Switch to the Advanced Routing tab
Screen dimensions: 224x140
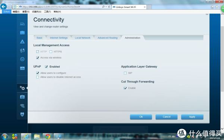pos(108,38)
